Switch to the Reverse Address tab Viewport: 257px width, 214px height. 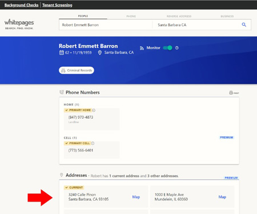(x=179, y=17)
